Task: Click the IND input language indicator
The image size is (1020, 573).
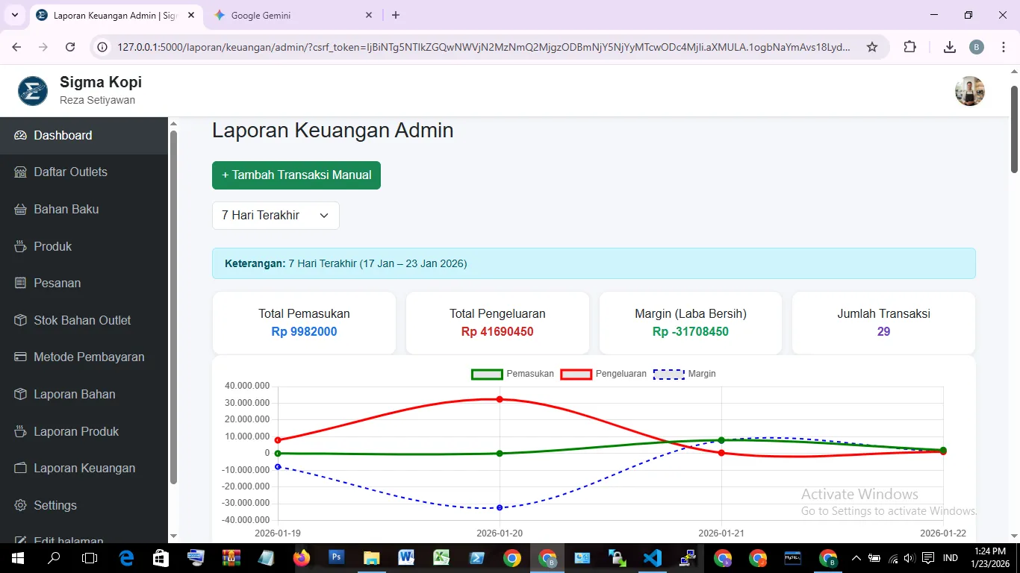Action: [x=951, y=558]
